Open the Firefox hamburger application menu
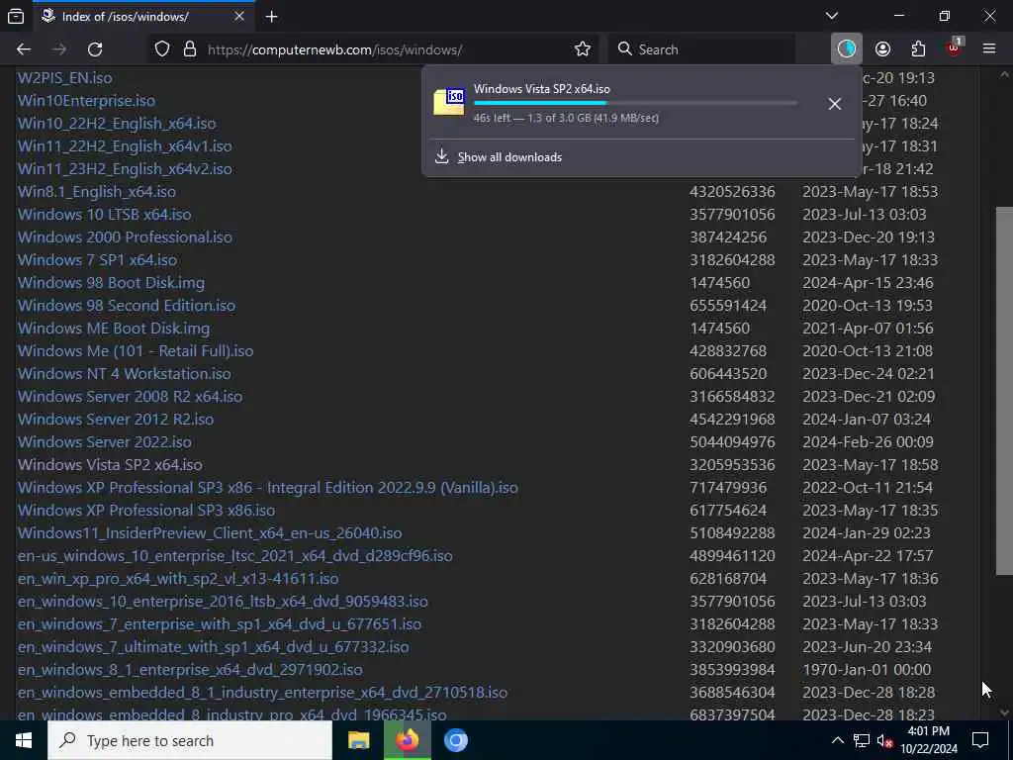Screen dimensions: 1013x760 (989, 48)
